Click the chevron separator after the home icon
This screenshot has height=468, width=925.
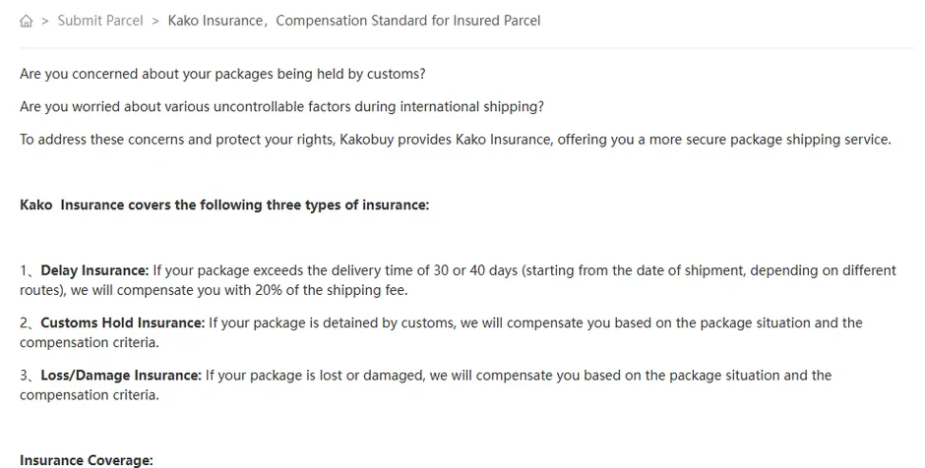45,22
